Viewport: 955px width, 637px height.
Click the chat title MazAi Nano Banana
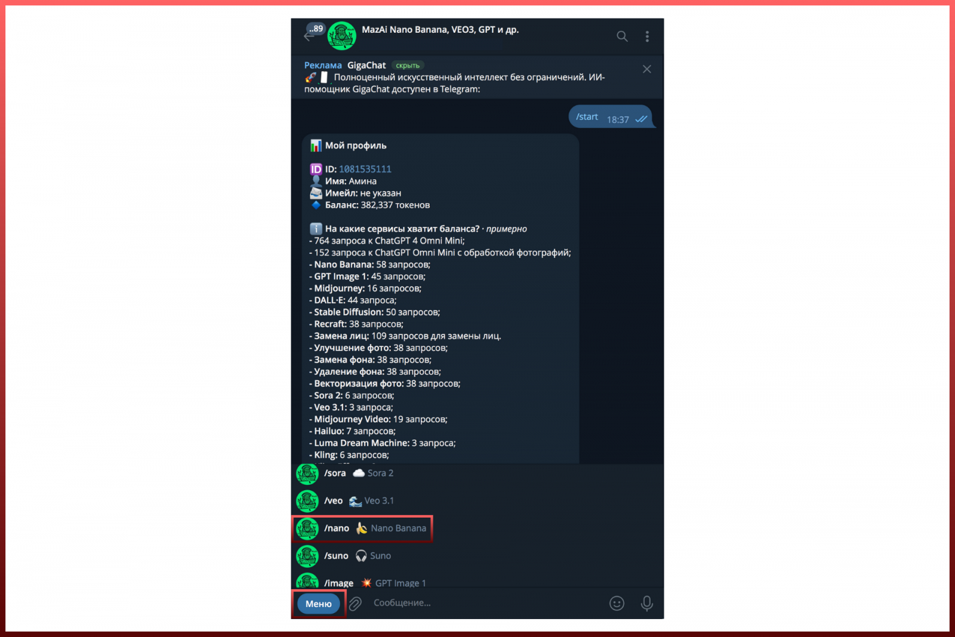pyautogui.click(x=440, y=29)
